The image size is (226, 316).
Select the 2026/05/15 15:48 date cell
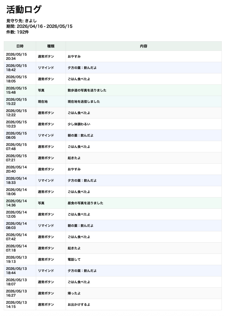tap(20, 90)
